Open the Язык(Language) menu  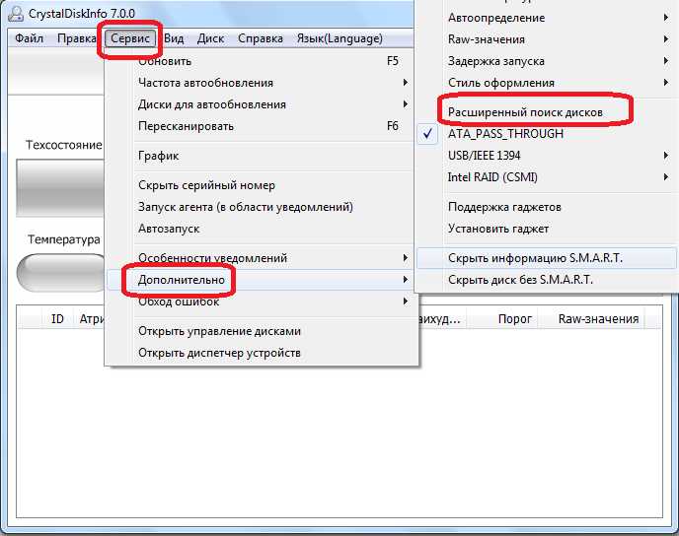pos(339,38)
